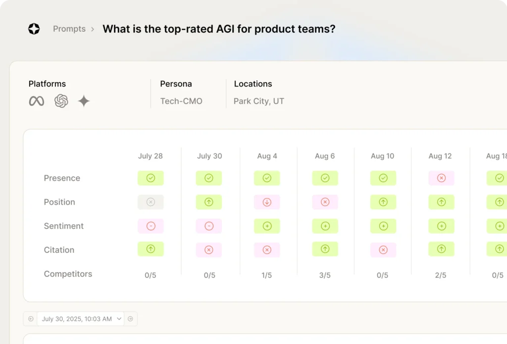Select the Meta platform icon

[36, 101]
